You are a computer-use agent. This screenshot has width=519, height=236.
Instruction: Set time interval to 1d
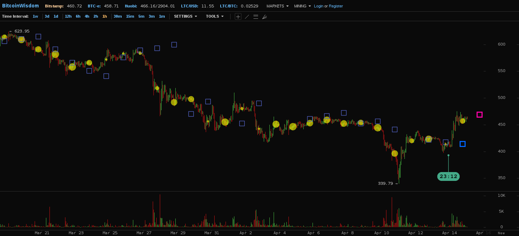[56, 16]
